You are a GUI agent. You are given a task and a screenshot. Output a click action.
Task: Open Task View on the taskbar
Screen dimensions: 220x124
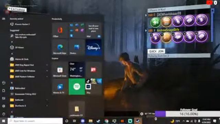(x=75, y=121)
